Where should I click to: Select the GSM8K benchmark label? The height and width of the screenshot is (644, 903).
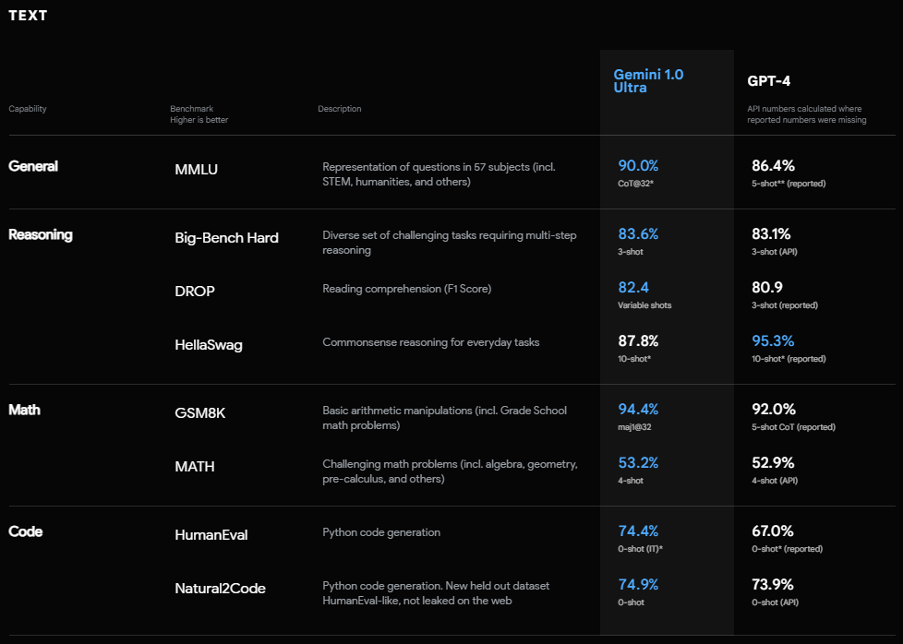(x=199, y=412)
